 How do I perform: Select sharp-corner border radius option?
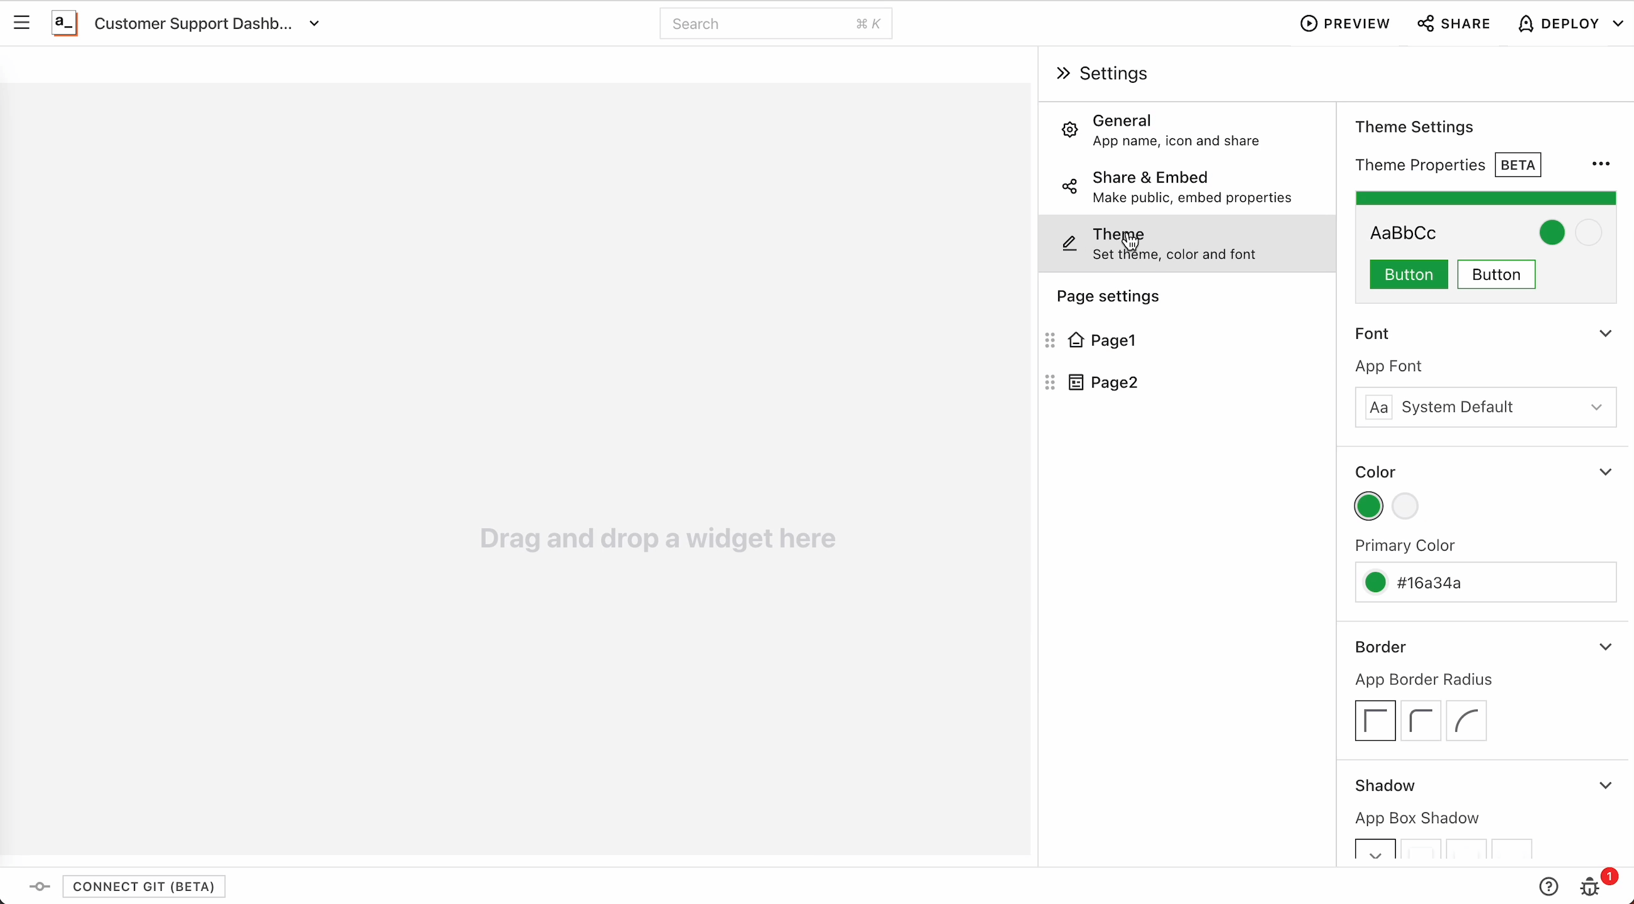pos(1375,721)
